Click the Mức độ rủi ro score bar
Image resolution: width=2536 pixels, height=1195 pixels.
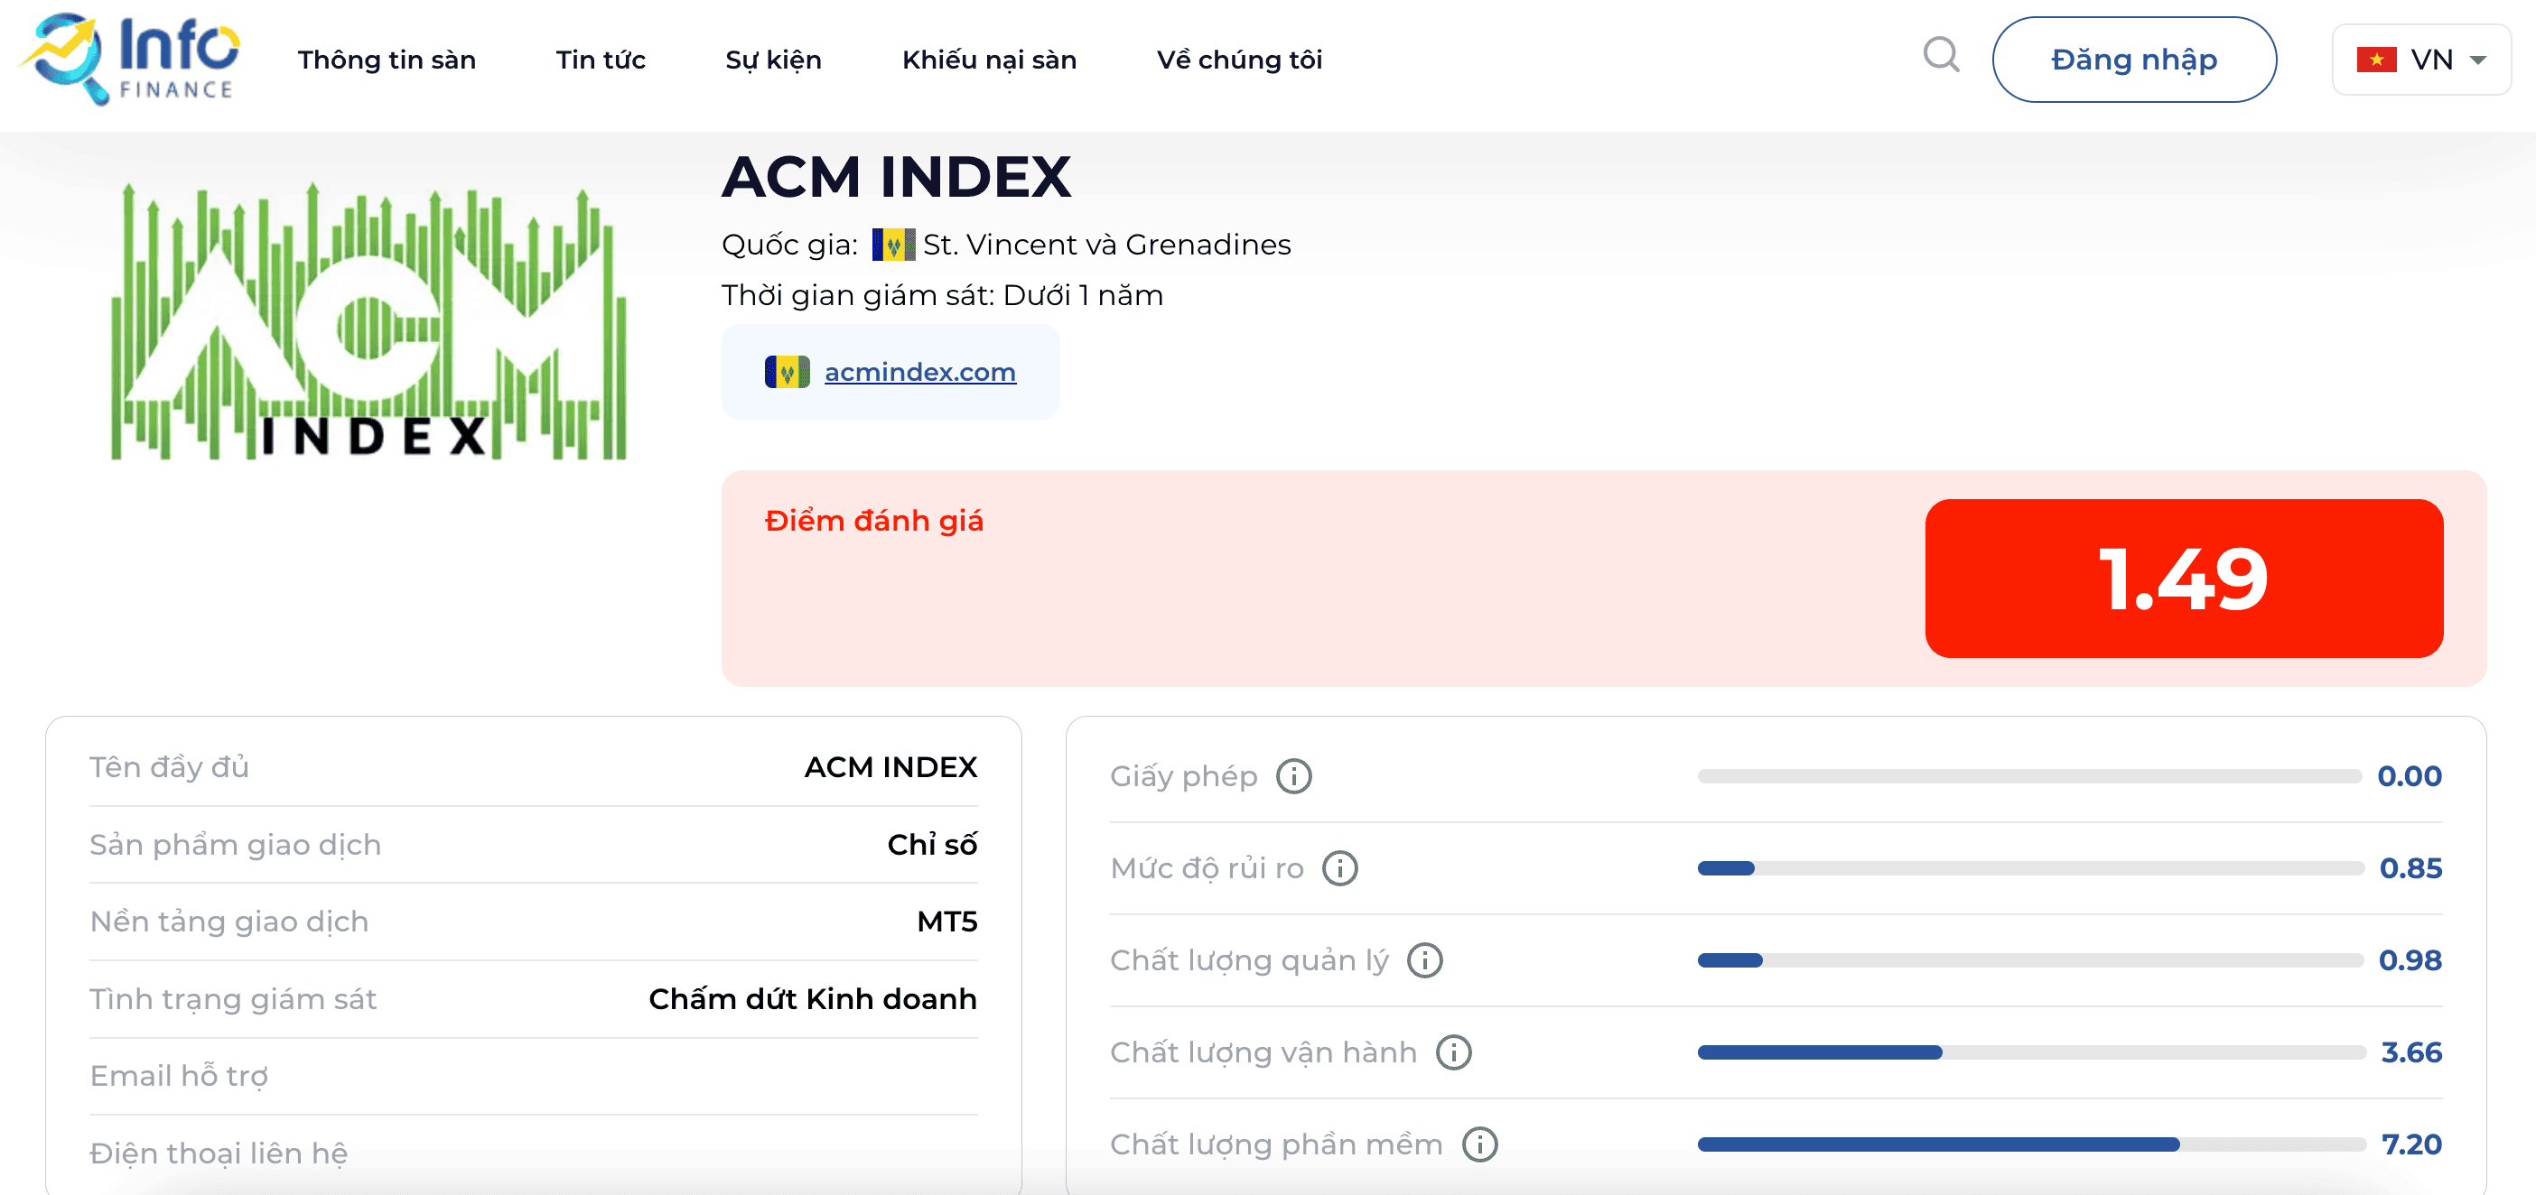pyautogui.click(x=2029, y=867)
